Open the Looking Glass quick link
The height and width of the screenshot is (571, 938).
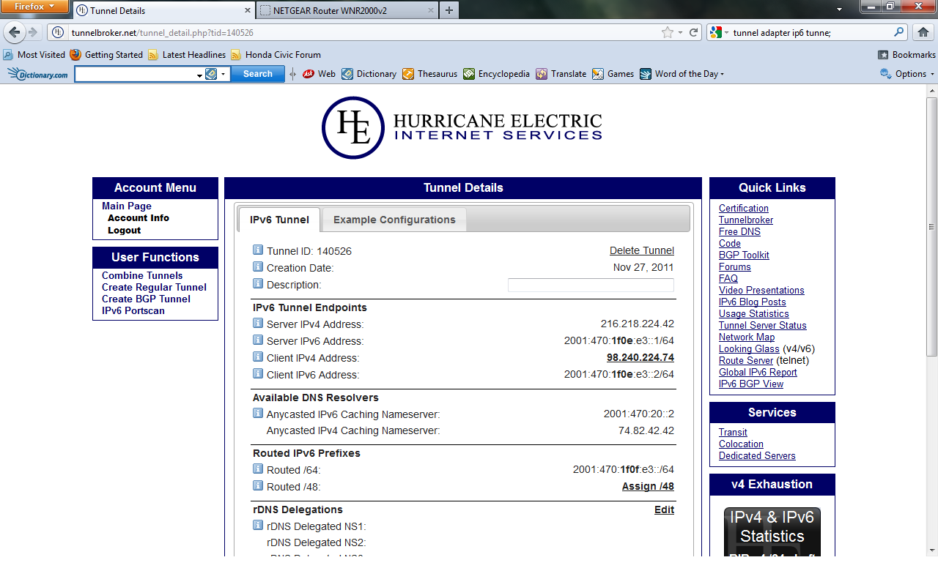click(749, 348)
